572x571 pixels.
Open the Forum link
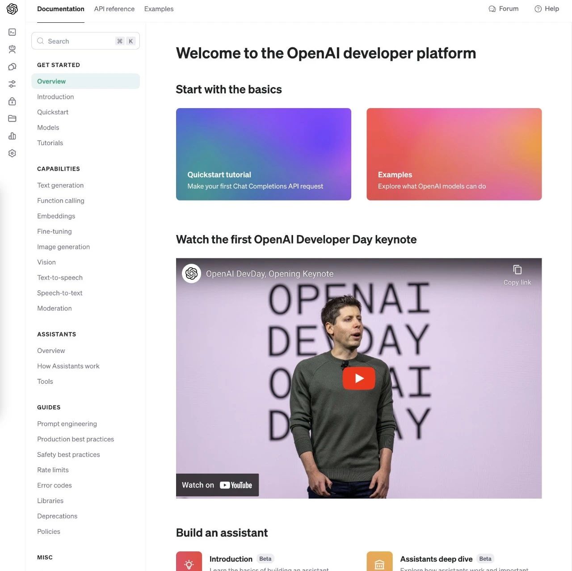[504, 9]
